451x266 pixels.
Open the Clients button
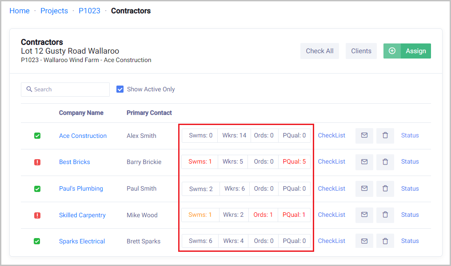coord(361,51)
